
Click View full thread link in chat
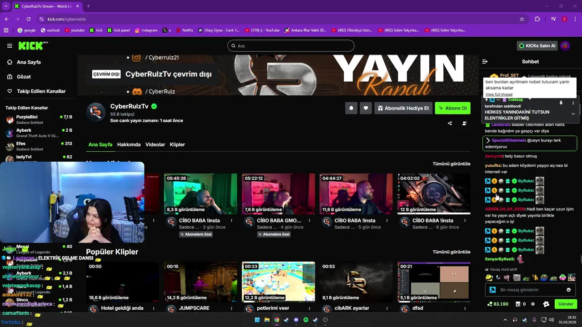tap(499, 94)
